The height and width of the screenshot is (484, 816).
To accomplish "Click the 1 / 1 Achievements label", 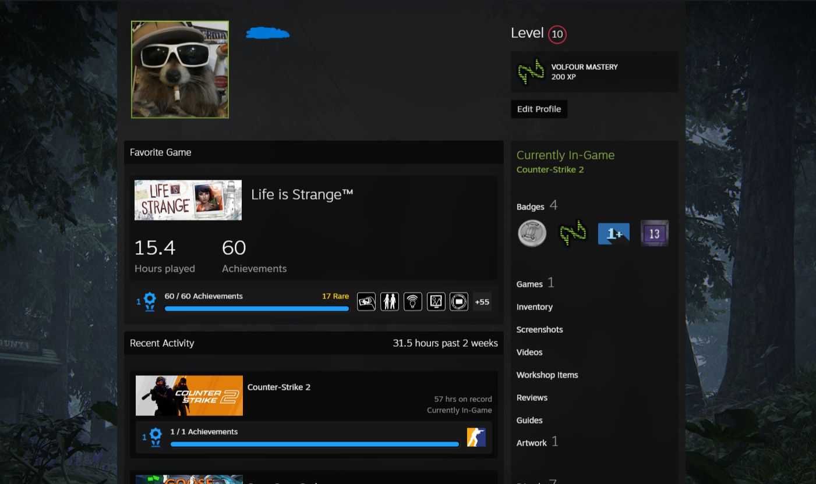I will click(x=204, y=432).
